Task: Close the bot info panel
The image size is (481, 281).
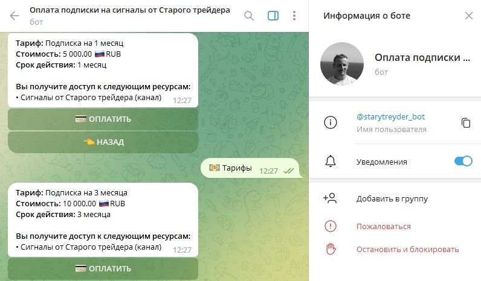Action: pyautogui.click(x=469, y=16)
